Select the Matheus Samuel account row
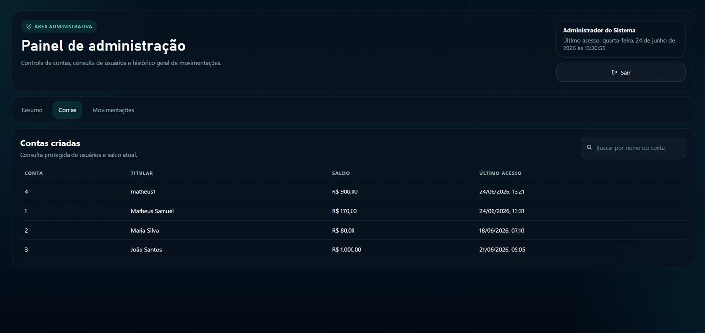Image resolution: width=705 pixels, height=333 pixels. point(353,211)
